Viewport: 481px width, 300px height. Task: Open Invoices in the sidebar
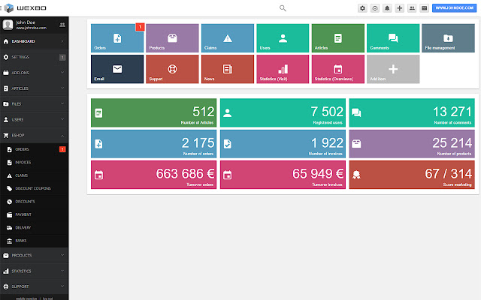[x=34, y=163]
